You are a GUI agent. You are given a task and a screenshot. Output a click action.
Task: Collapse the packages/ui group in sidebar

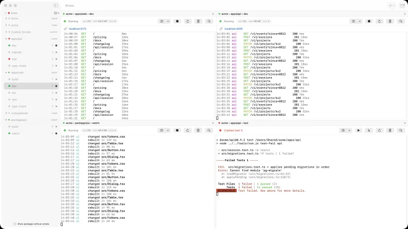[6, 120]
